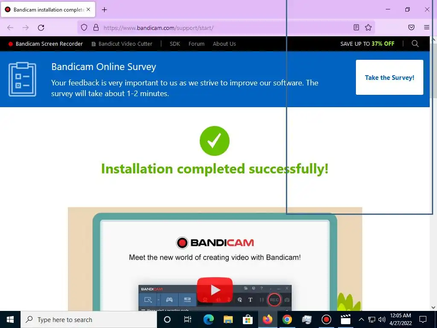The image size is (437, 328).
Task: Switch to Firefox in the taskbar
Action: (x=268, y=319)
